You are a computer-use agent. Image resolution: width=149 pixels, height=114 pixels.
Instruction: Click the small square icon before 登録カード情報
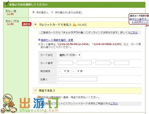[x=39, y=40]
